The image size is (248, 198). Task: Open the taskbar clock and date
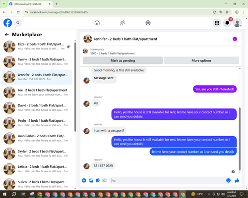pos(232,194)
